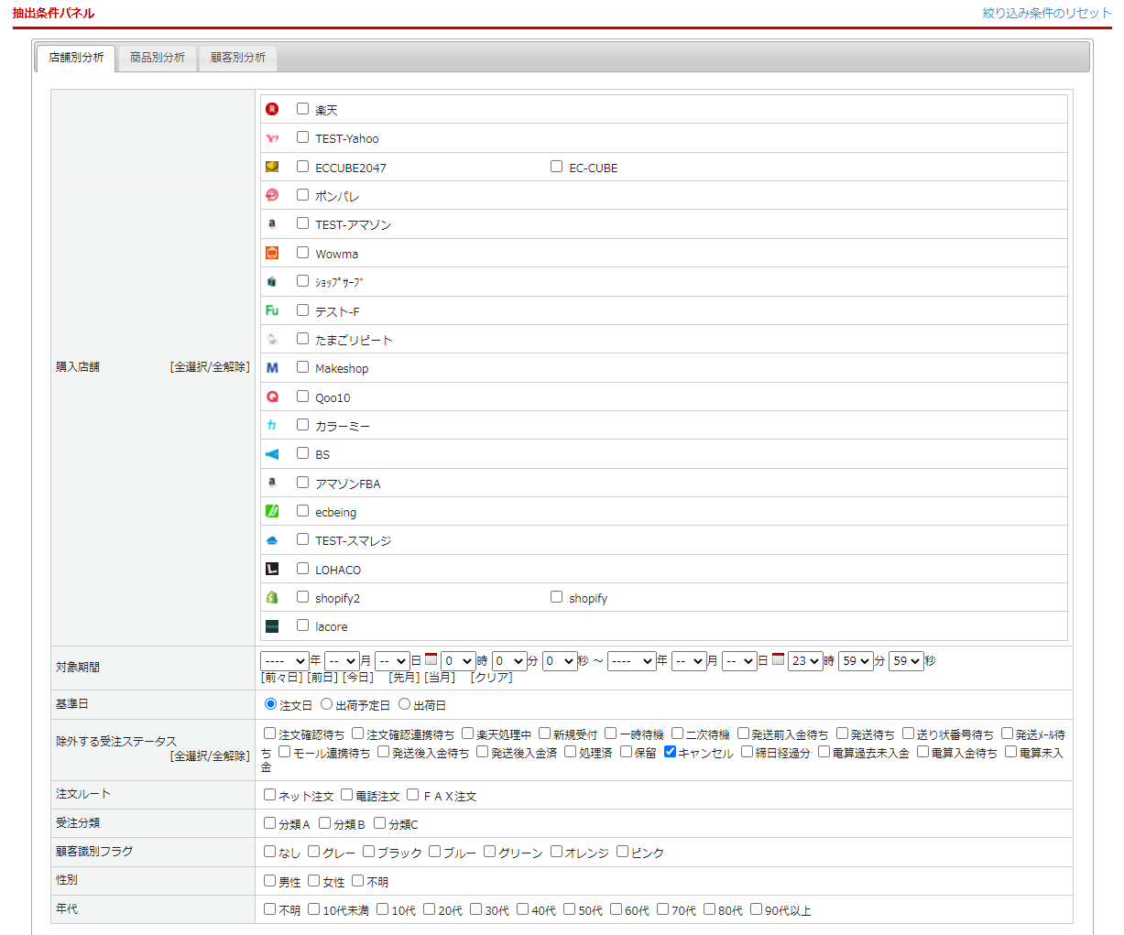
Task: Click the 今日 date shortcut link
Action: coord(357,678)
